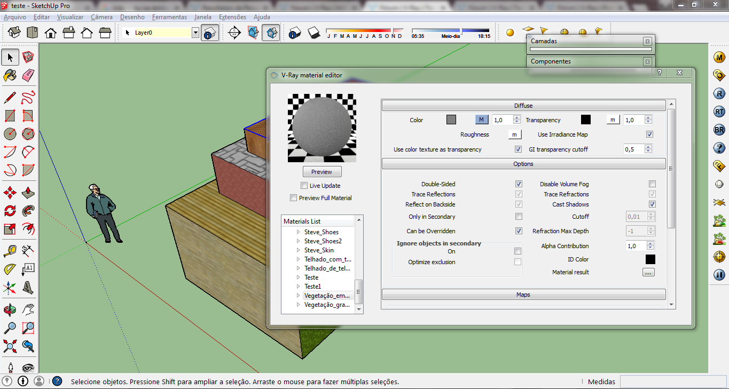Image resolution: width=729 pixels, height=389 pixels.
Task: Select the 3D Text tool
Action: [x=28, y=288]
